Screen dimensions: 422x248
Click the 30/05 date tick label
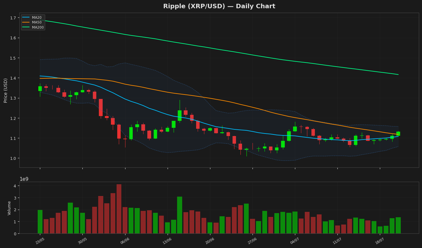coord(82,241)
